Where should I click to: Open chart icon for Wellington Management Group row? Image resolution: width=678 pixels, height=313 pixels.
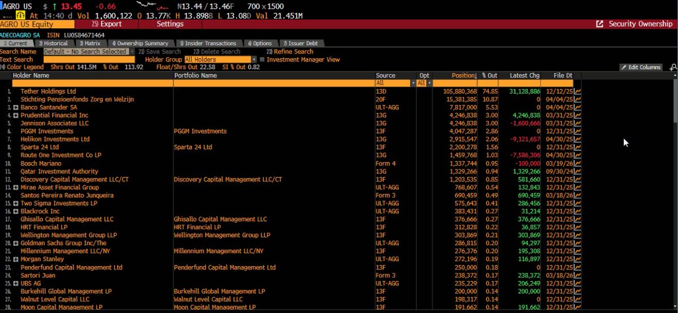pos(578,235)
